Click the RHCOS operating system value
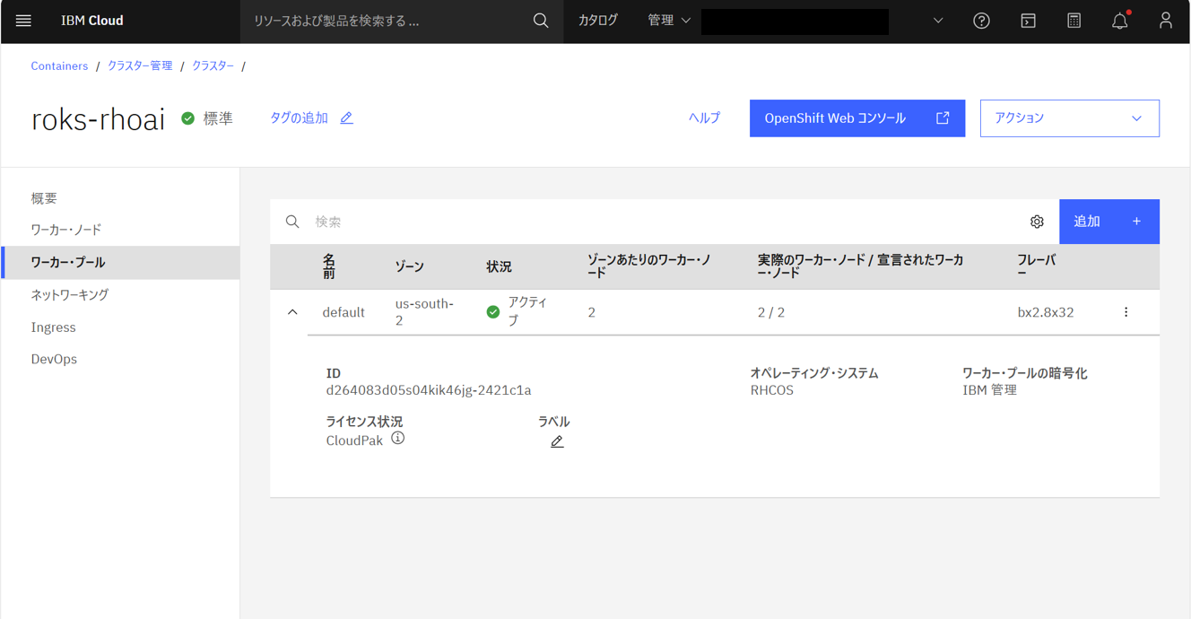Screen dimensions: 1191x619 [x=772, y=390]
